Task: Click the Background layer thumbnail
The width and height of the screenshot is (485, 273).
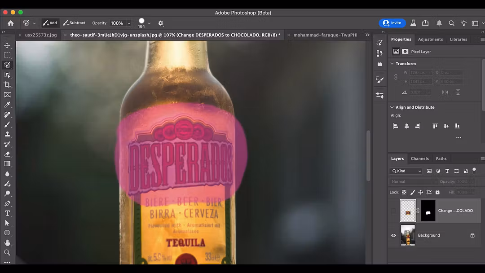Action: (408, 235)
